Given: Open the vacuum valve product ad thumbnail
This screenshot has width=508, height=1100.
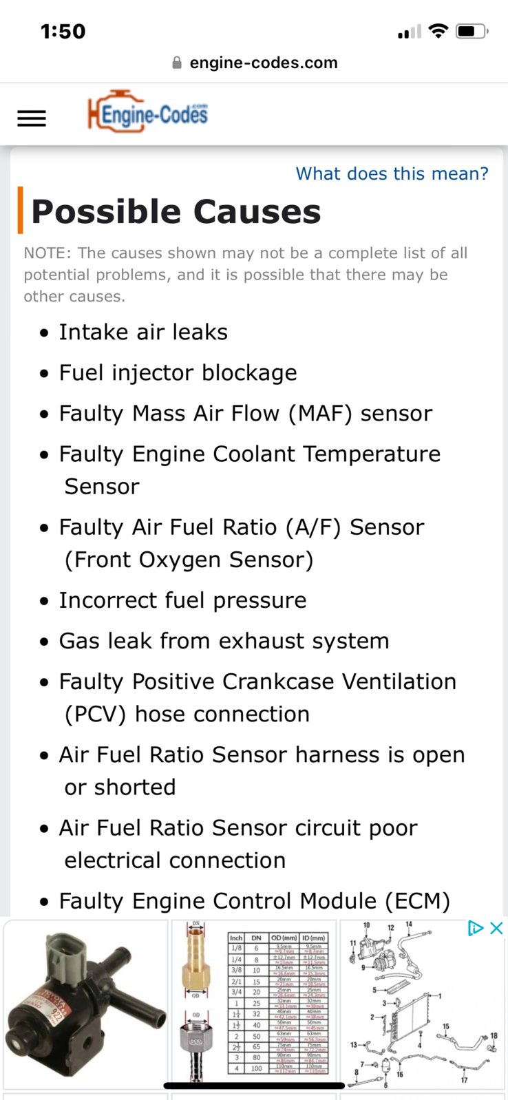Looking at the screenshot, I should pos(85,1004).
